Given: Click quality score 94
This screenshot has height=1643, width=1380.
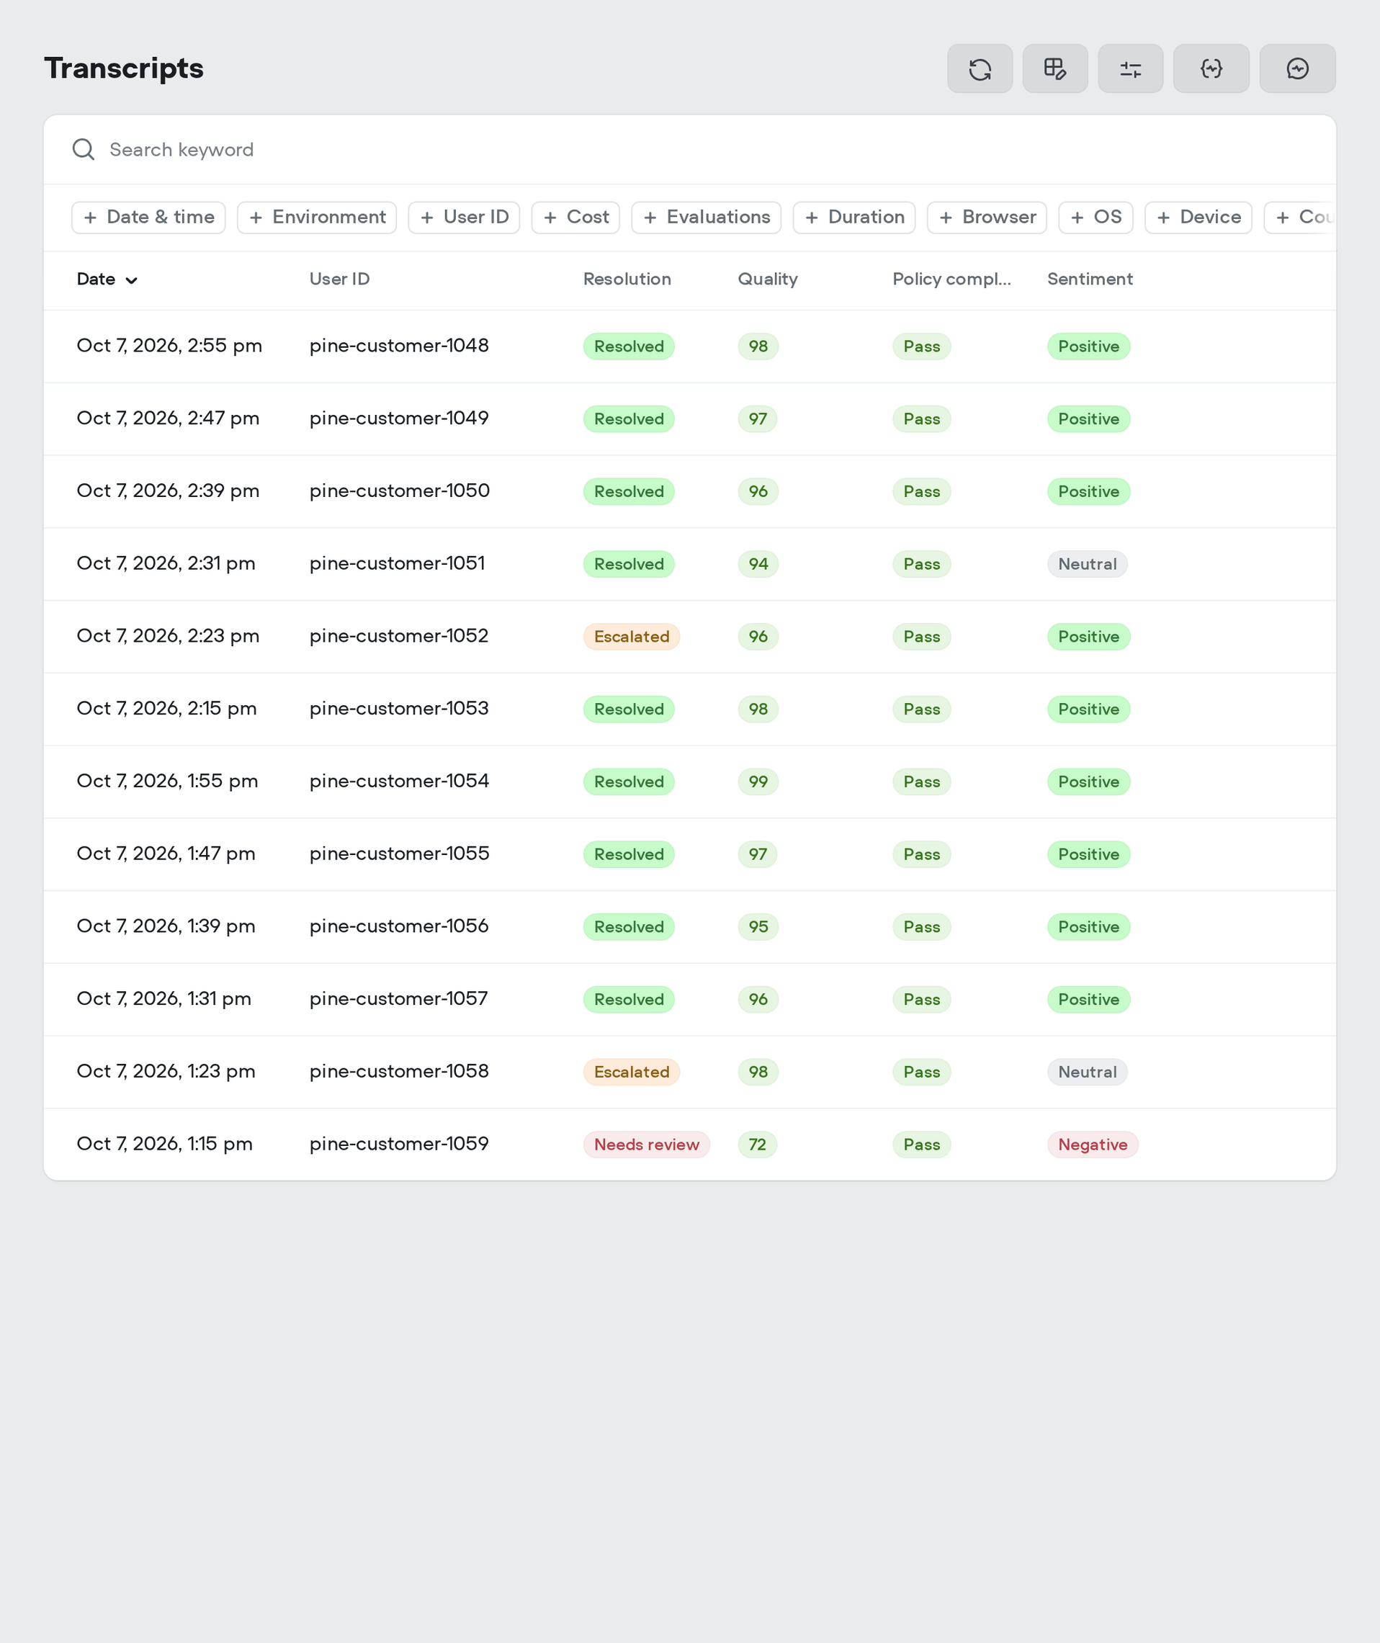Looking at the screenshot, I should tap(758, 564).
